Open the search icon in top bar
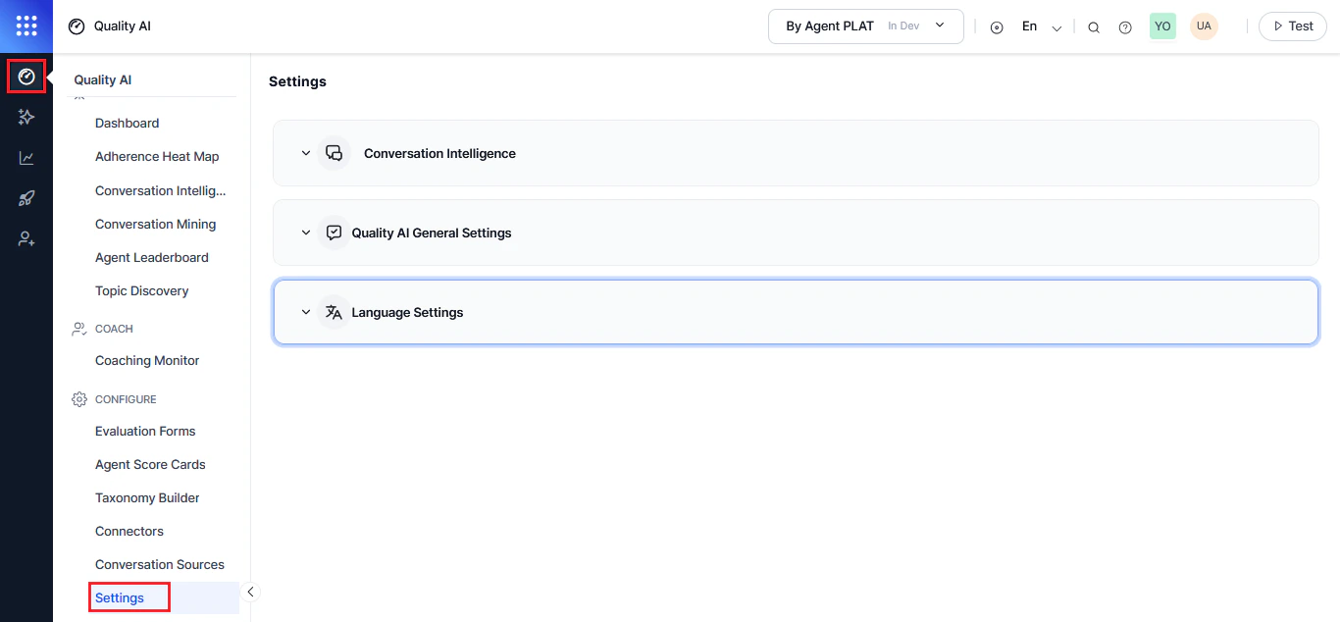The width and height of the screenshot is (1340, 622). pos(1094,26)
